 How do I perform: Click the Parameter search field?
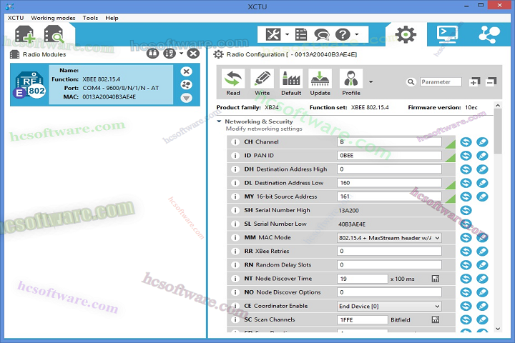(441, 81)
